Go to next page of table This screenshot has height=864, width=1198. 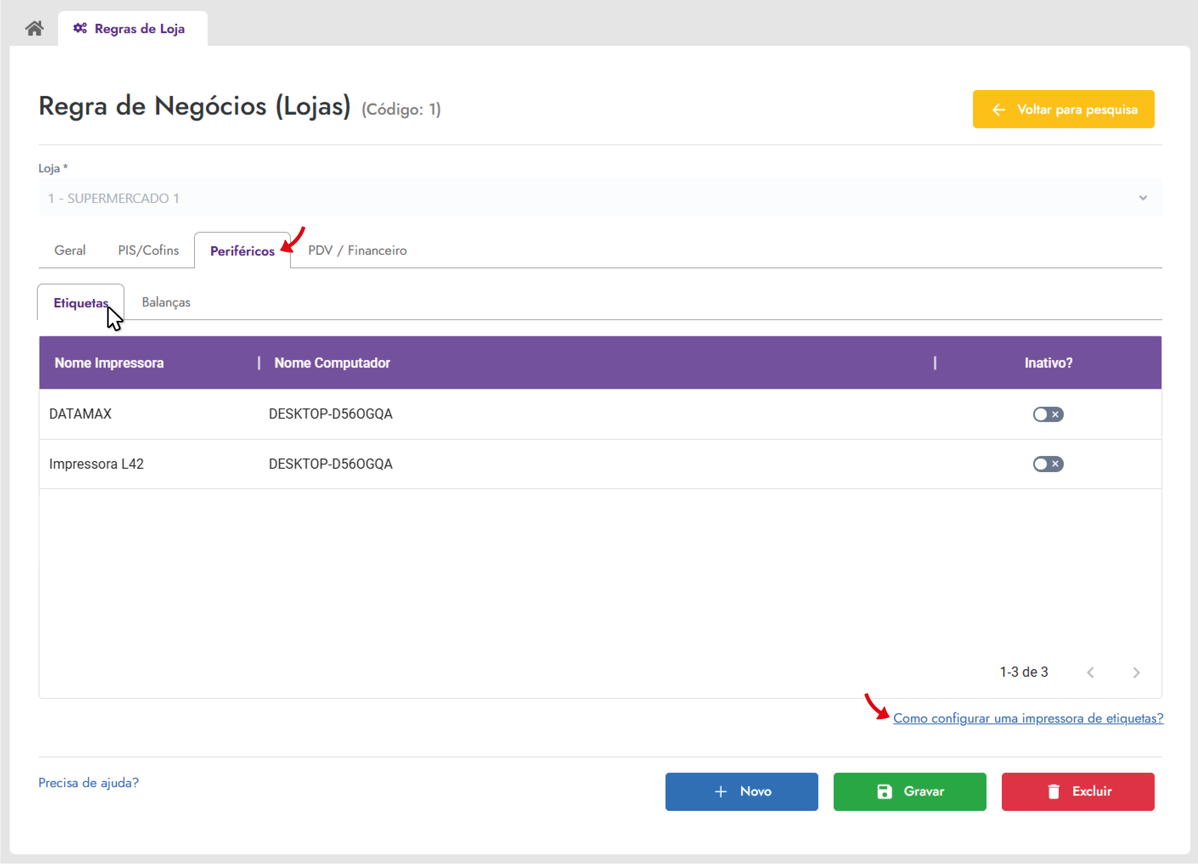1136,672
